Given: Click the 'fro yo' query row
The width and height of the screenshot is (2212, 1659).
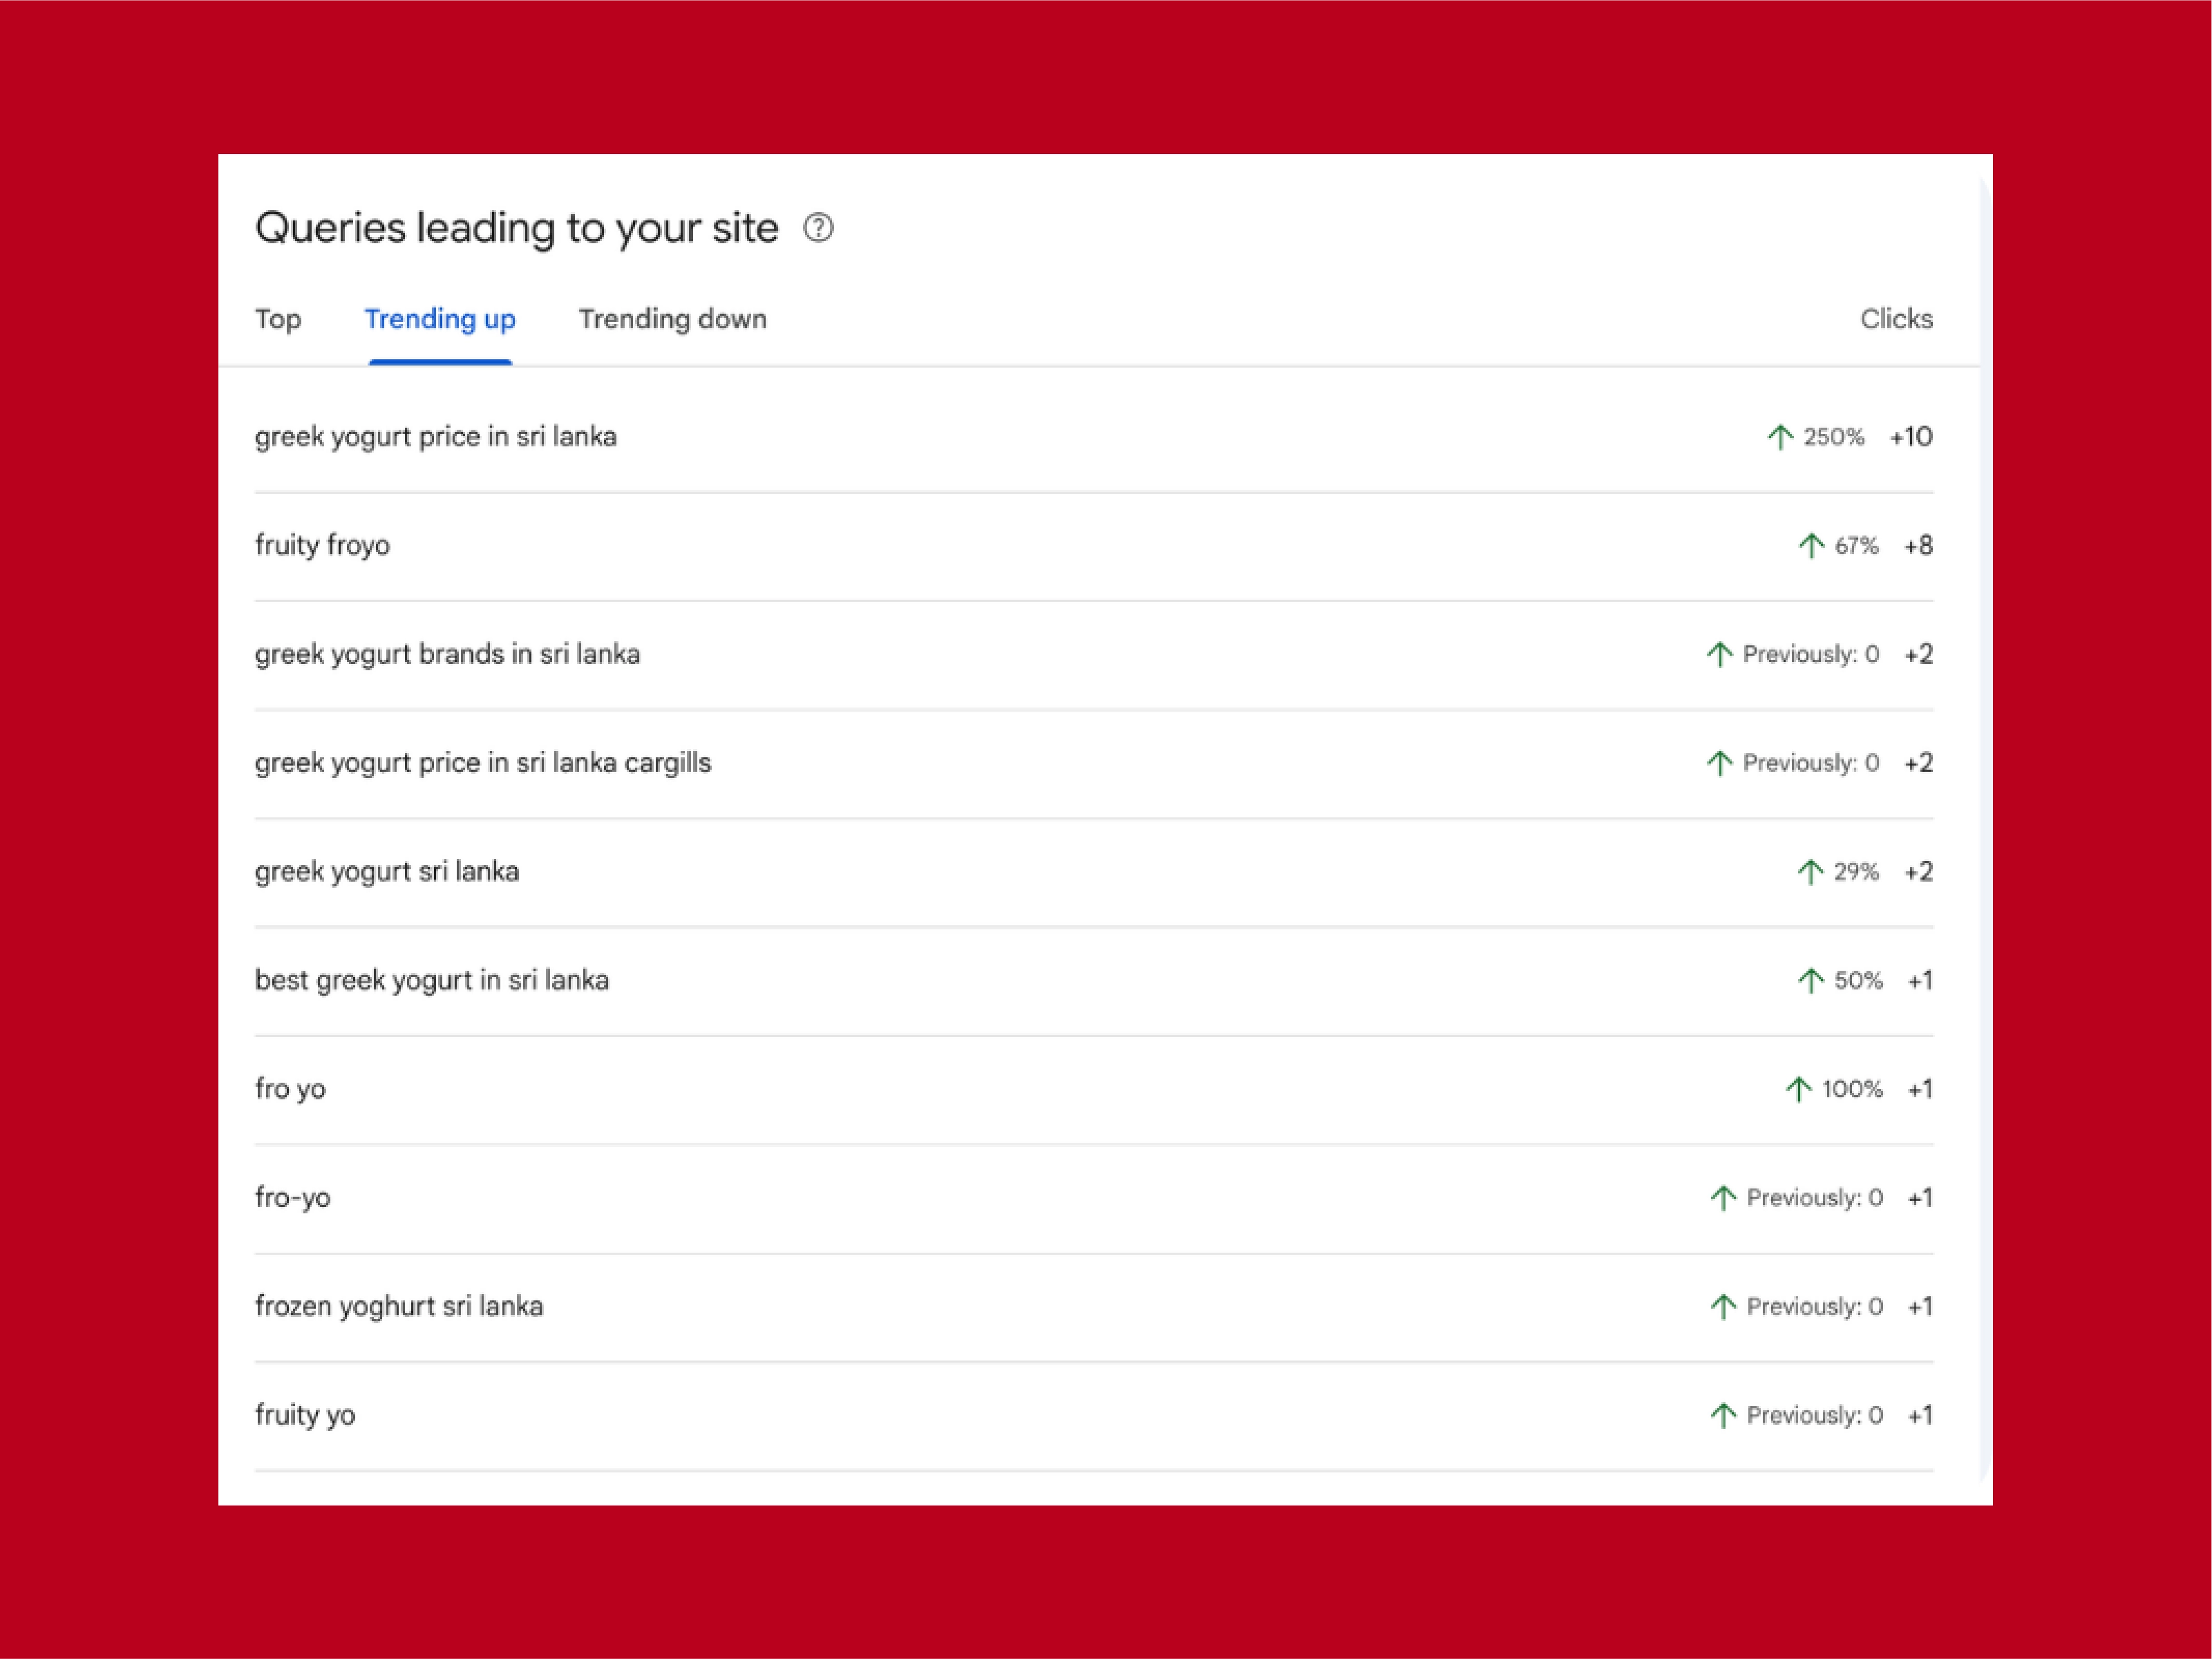Looking at the screenshot, I should pyautogui.click(x=1094, y=1089).
